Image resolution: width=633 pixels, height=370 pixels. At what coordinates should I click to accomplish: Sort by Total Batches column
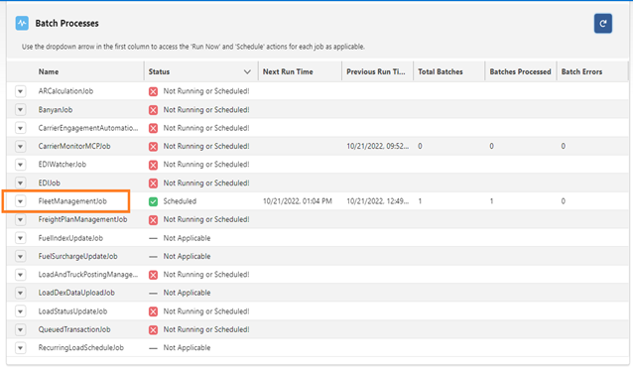coord(441,71)
